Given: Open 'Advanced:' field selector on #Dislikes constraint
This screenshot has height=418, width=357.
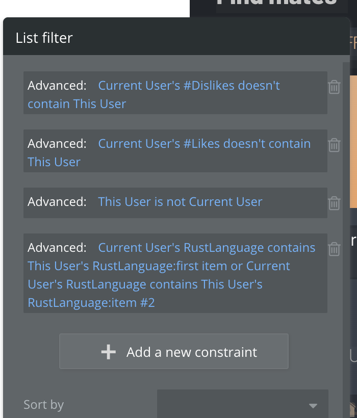Looking at the screenshot, I should tap(57, 86).
